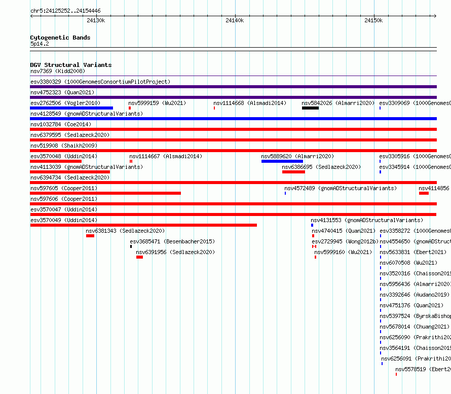Open nsv3564191 (Chaisson) label
Viewport: 451px width, 394px height.
pos(415,348)
